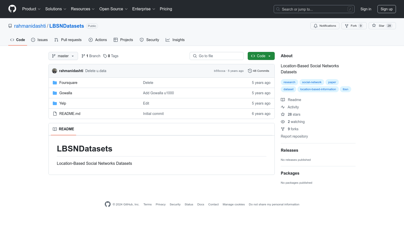Click the Readme book icon in About
The height and width of the screenshot is (252, 404).
tap(283, 100)
